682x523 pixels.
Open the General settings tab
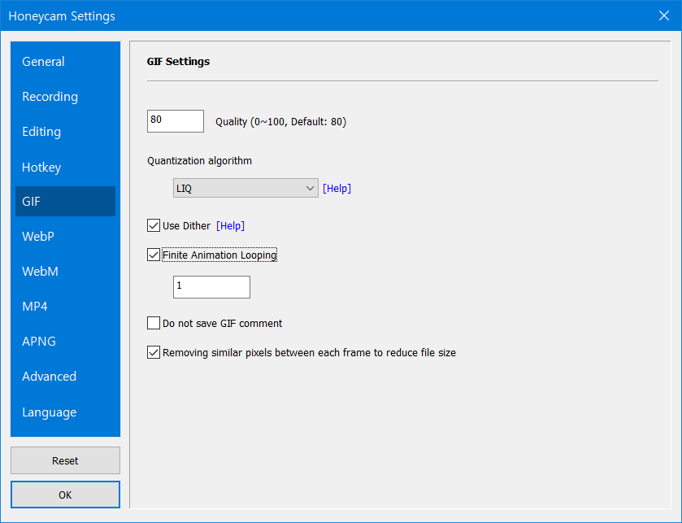point(44,62)
